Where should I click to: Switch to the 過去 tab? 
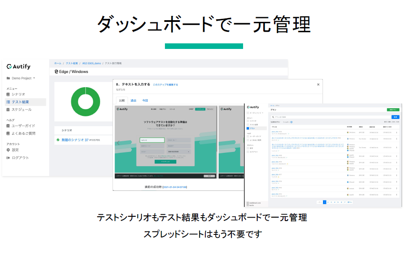tap(133, 100)
